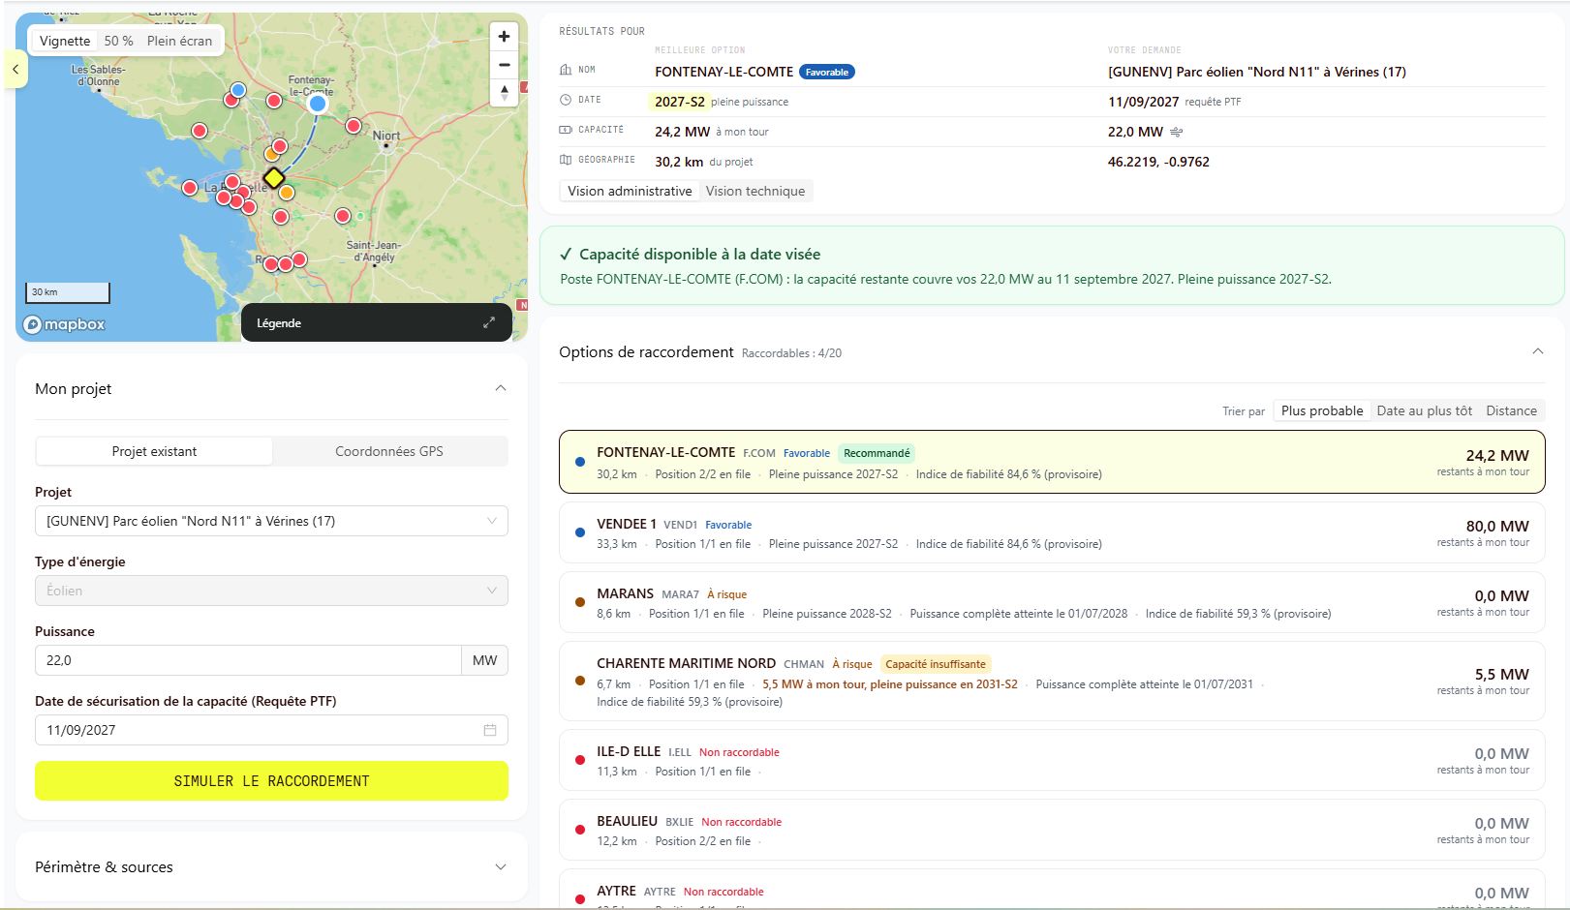1570x910 pixels.
Task: Sort options by Plus probable
Action: click(x=1322, y=410)
